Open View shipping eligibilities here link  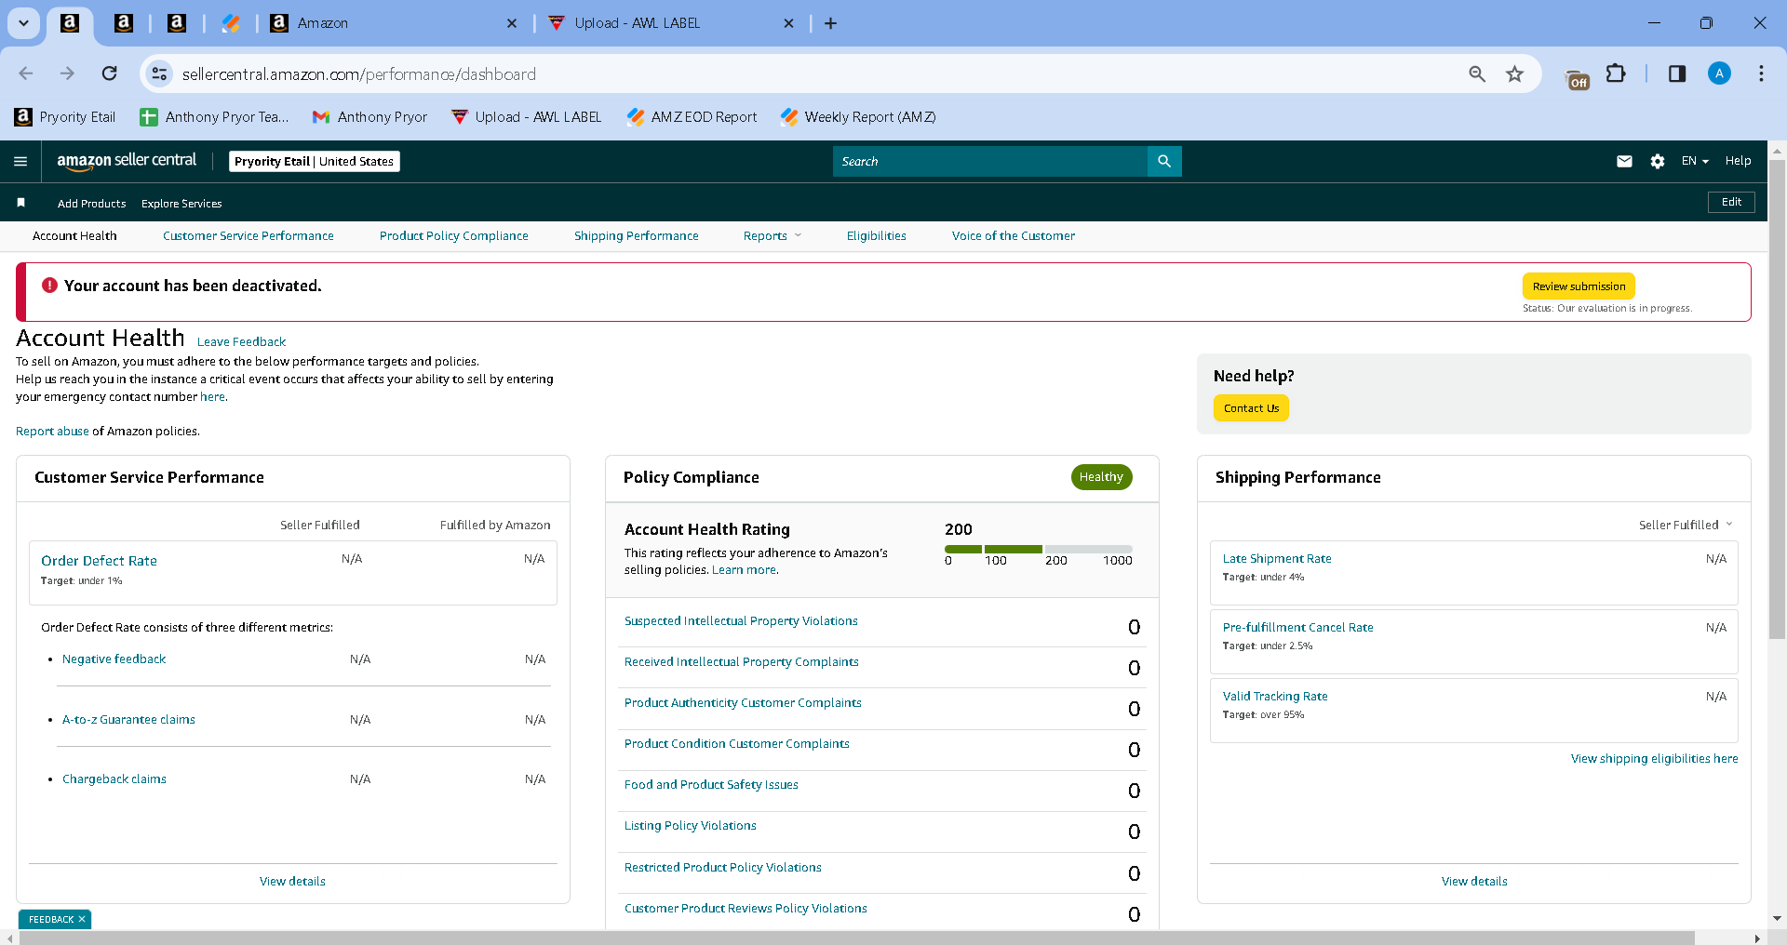(x=1654, y=758)
